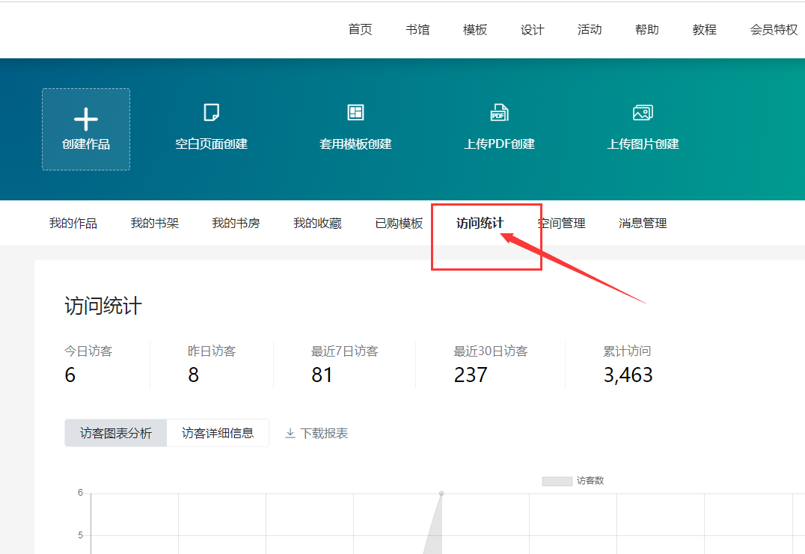Screen dimensions: 805x554
Task: Open the 我的书房 tab
Action: 236,223
